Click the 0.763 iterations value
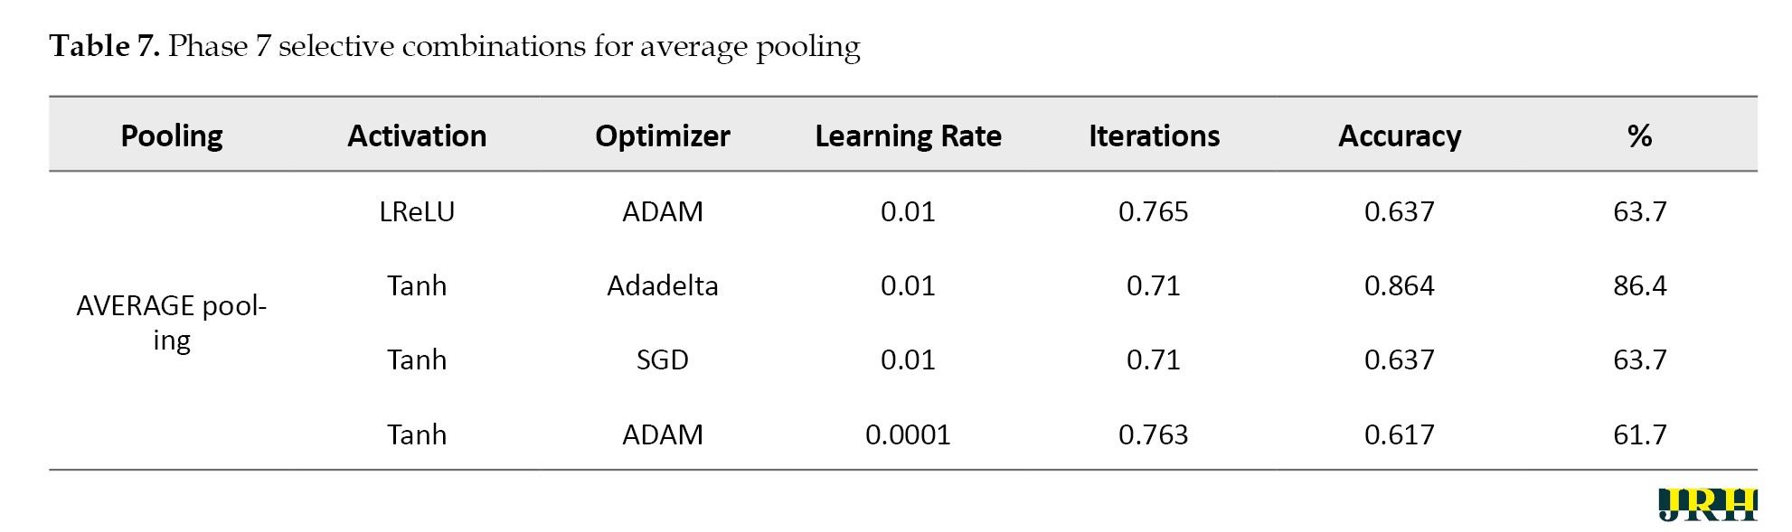Viewport: 1792px width, 532px height. click(1154, 434)
